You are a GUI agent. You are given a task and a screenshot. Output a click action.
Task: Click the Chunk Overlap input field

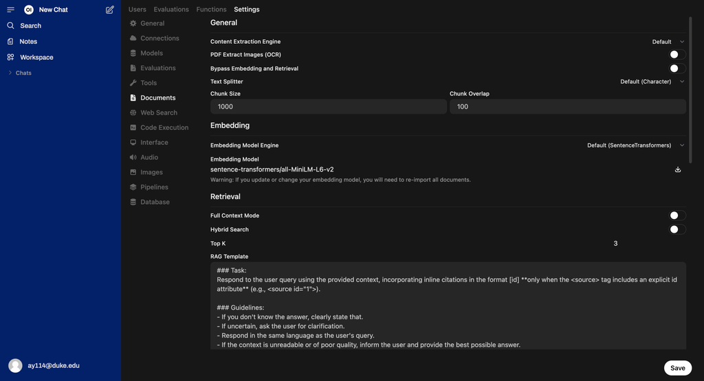point(567,106)
